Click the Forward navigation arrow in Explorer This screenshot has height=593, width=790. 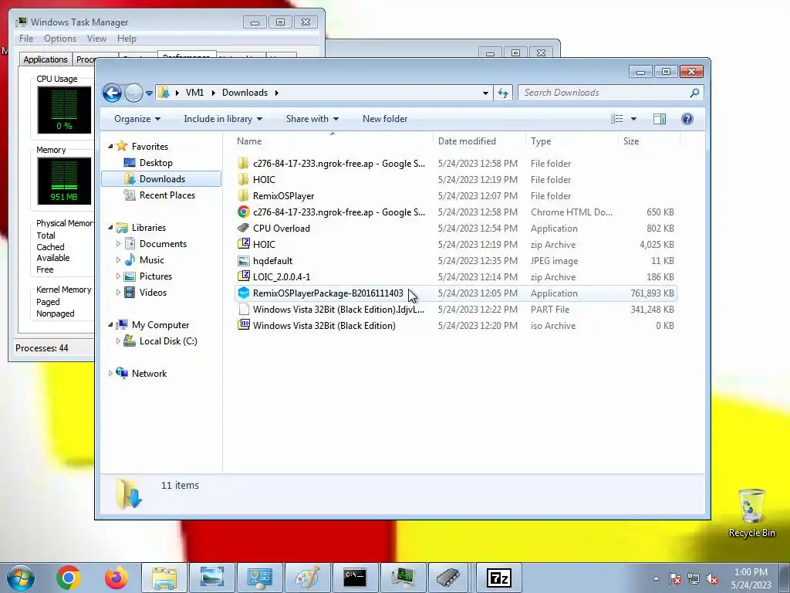click(x=133, y=93)
